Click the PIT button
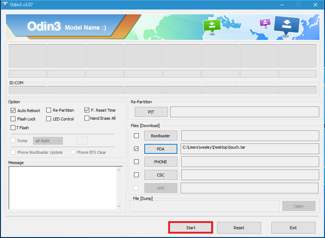This screenshot has height=238, width=325. pyautogui.click(x=151, y=112)
